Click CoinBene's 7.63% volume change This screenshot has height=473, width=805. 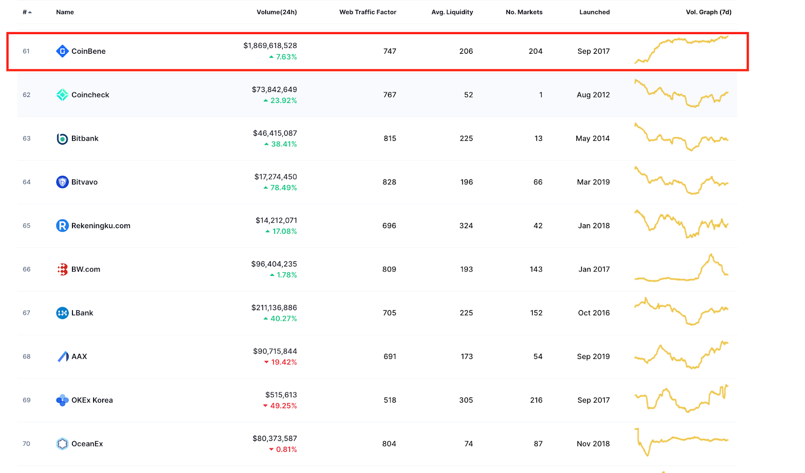(283, 57)
